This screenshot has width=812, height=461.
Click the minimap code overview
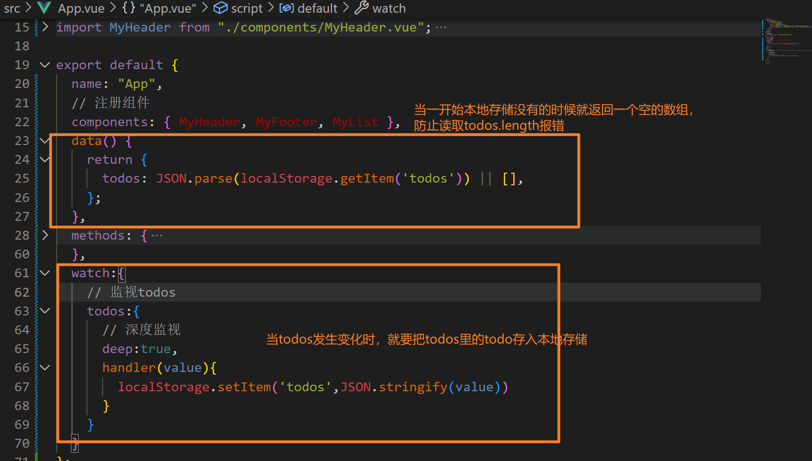(x=786, y=42)
